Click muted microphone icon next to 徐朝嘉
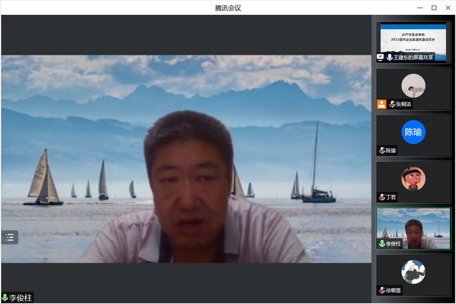The width and height of the screenshot is (456, 304). 382,290
